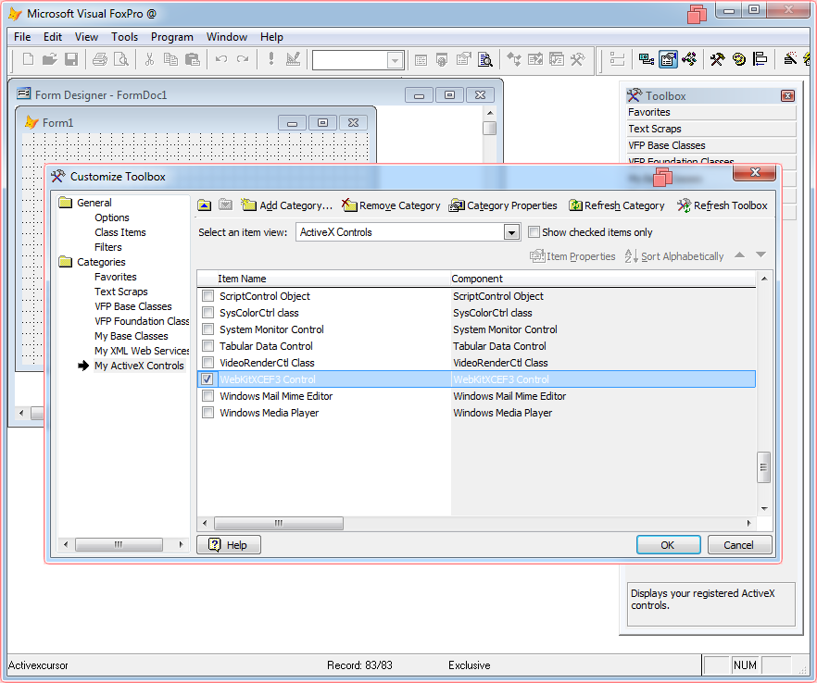Close the Toolbox panel

coord(787,96)
